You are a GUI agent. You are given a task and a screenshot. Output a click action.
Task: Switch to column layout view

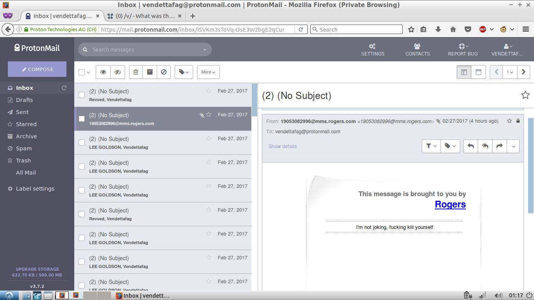464,72
